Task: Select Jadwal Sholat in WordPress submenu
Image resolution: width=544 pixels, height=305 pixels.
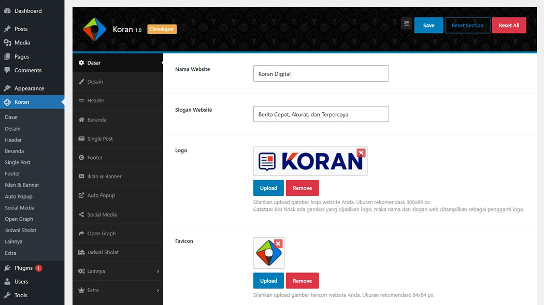Action: [21, 230]
